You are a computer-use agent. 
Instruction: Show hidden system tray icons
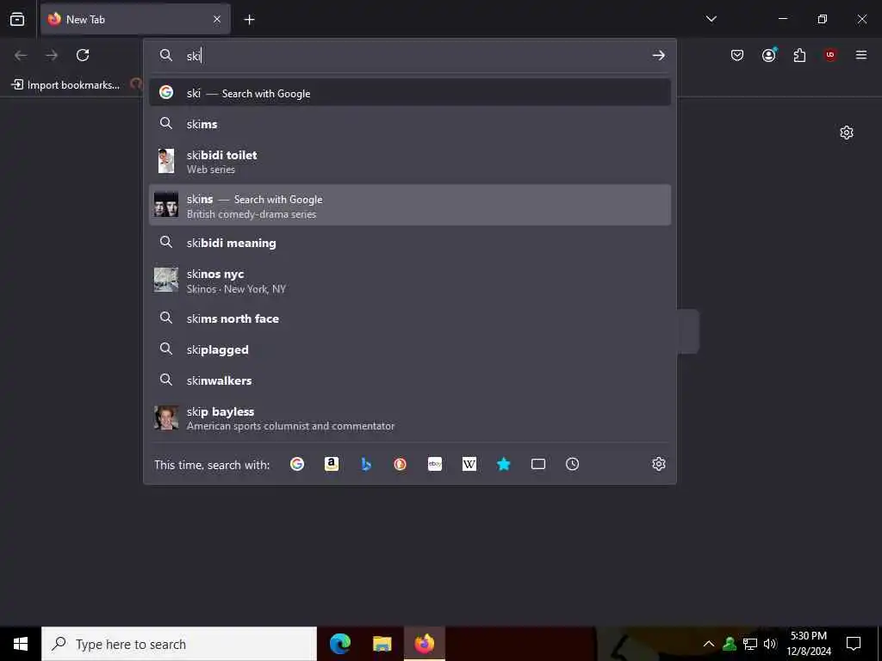pos(709,644)
